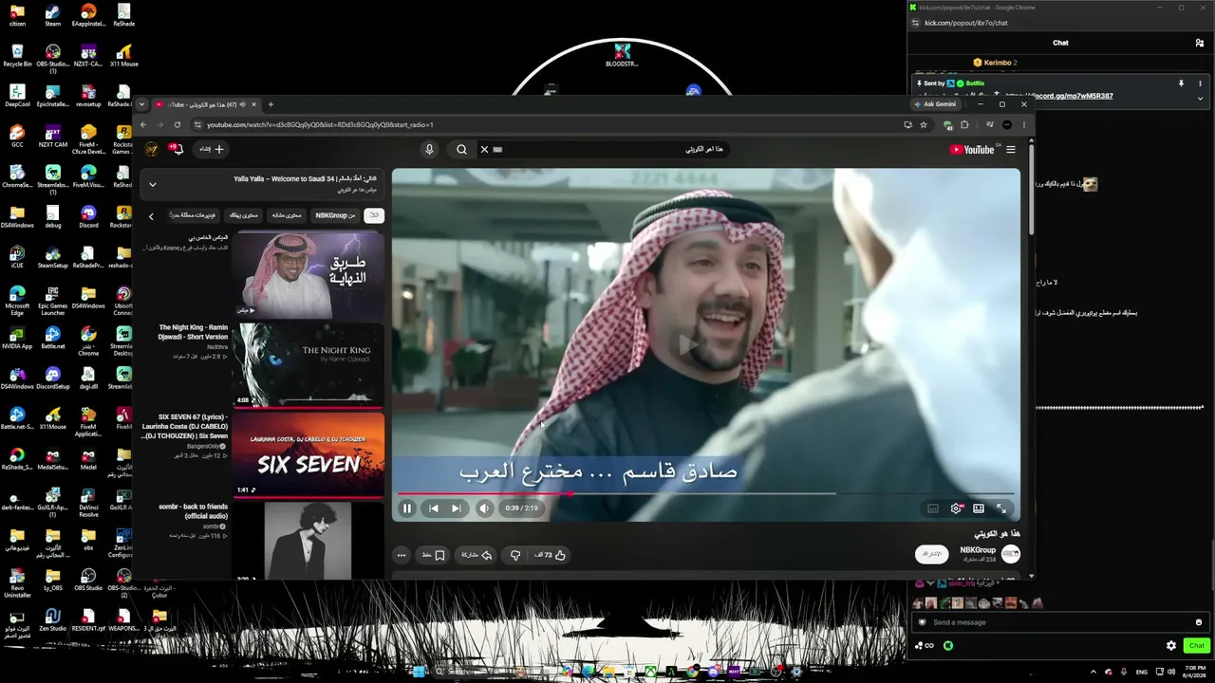Start voice search with microphone icon
Viewport: 1215px width, 683px height.
[429, 149]
